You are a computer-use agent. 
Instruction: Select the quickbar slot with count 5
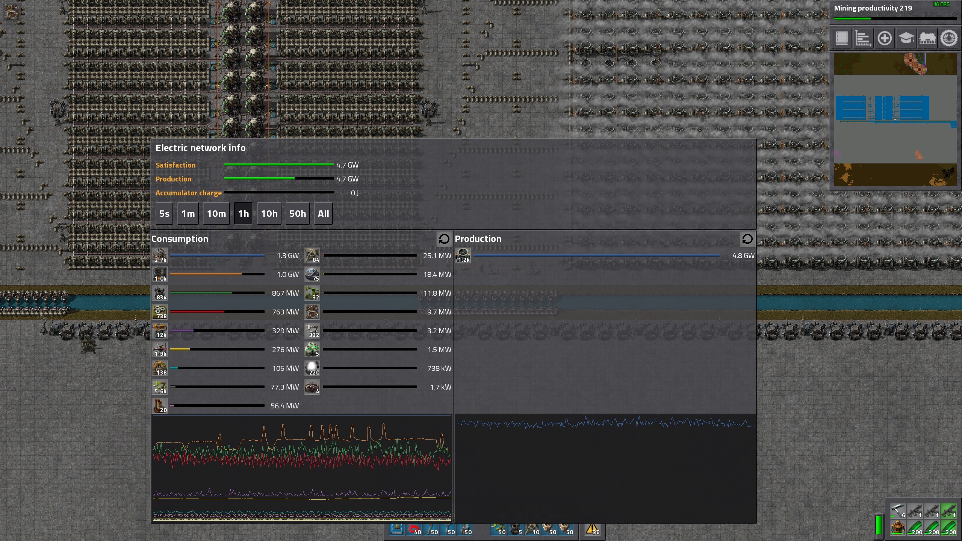click(515, 530)
